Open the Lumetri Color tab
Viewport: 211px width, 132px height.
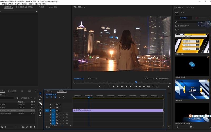[190, 8]
